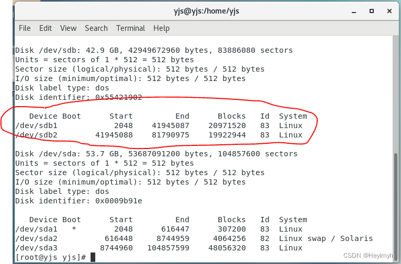Viewport: 401px width, 264px height.
Task: Open the Help menu
Action: click(161, 28)
